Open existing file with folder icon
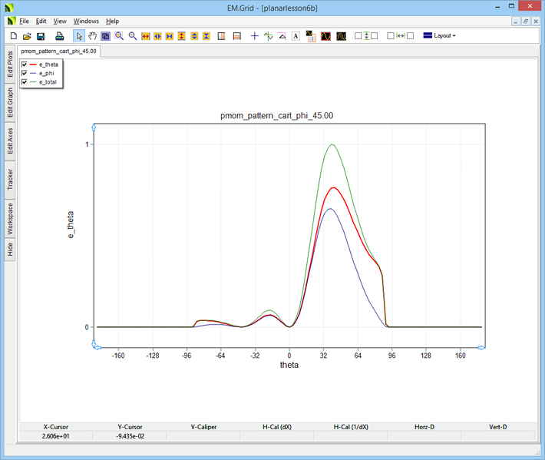This screenshot has width=545, height=460. (27, 36)
